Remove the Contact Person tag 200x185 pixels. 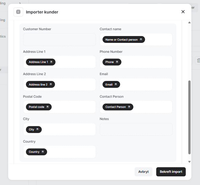pyautogui.click(x=129, y=107)
